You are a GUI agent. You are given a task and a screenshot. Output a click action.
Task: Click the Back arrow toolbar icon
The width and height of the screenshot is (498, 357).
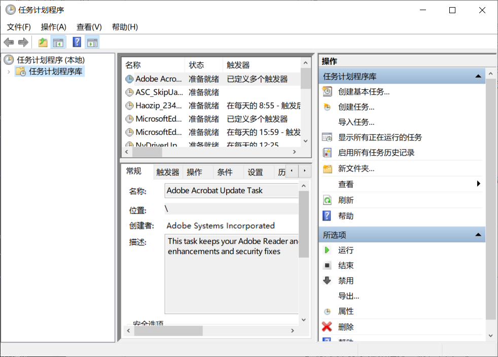coord(9,42)
